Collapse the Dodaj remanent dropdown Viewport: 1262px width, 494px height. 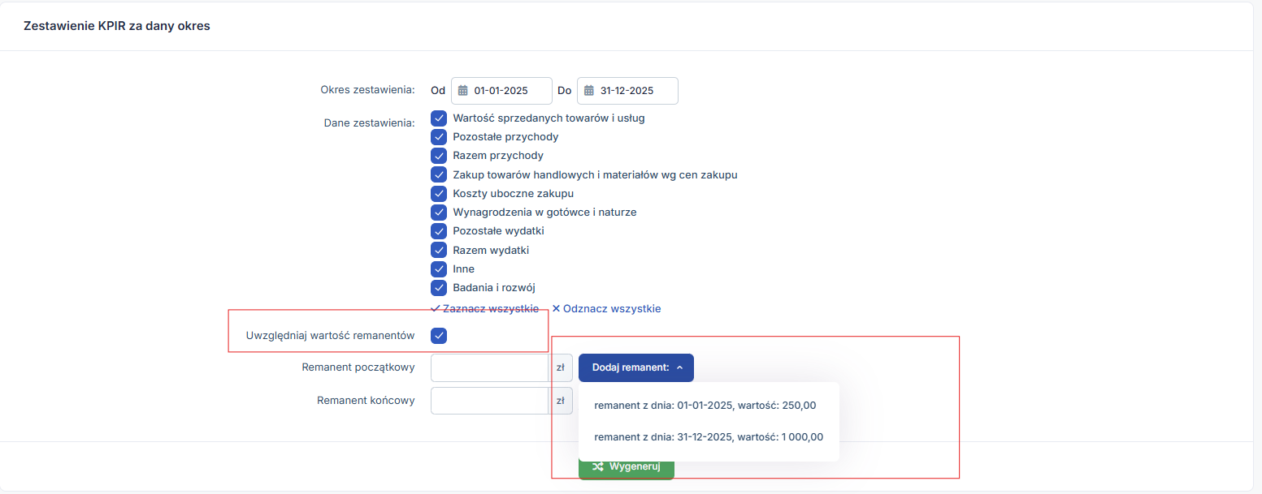pos(635,367)
